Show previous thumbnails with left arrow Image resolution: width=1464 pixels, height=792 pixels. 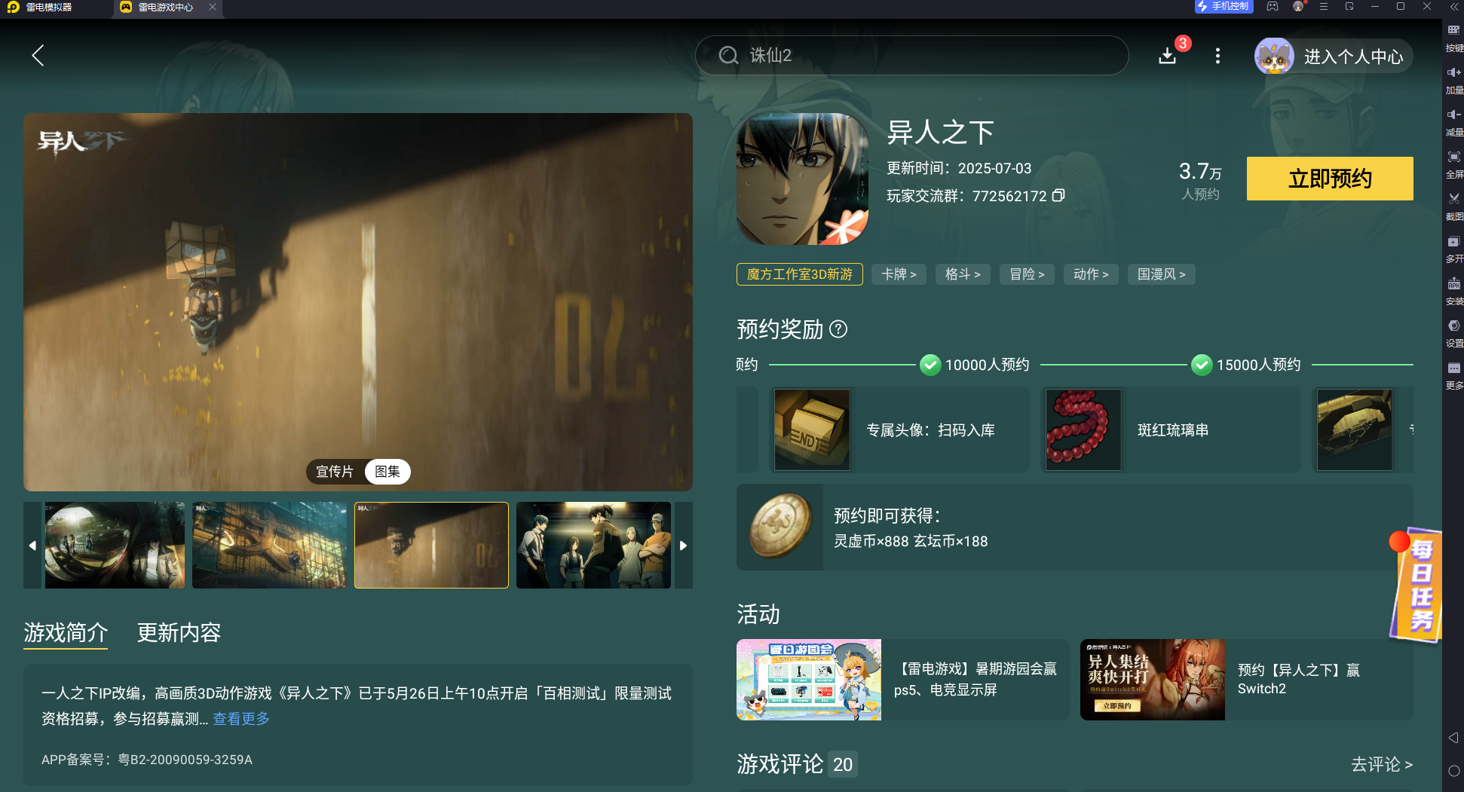[x=32, y=546]
